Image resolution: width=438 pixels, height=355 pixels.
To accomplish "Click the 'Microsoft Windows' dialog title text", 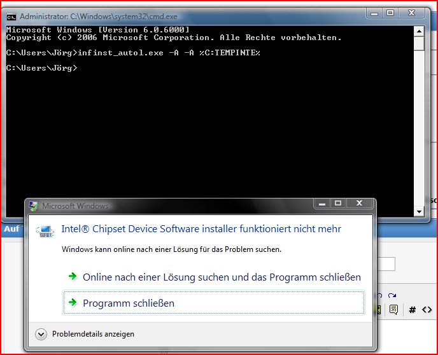I will [x=75, y=206].
